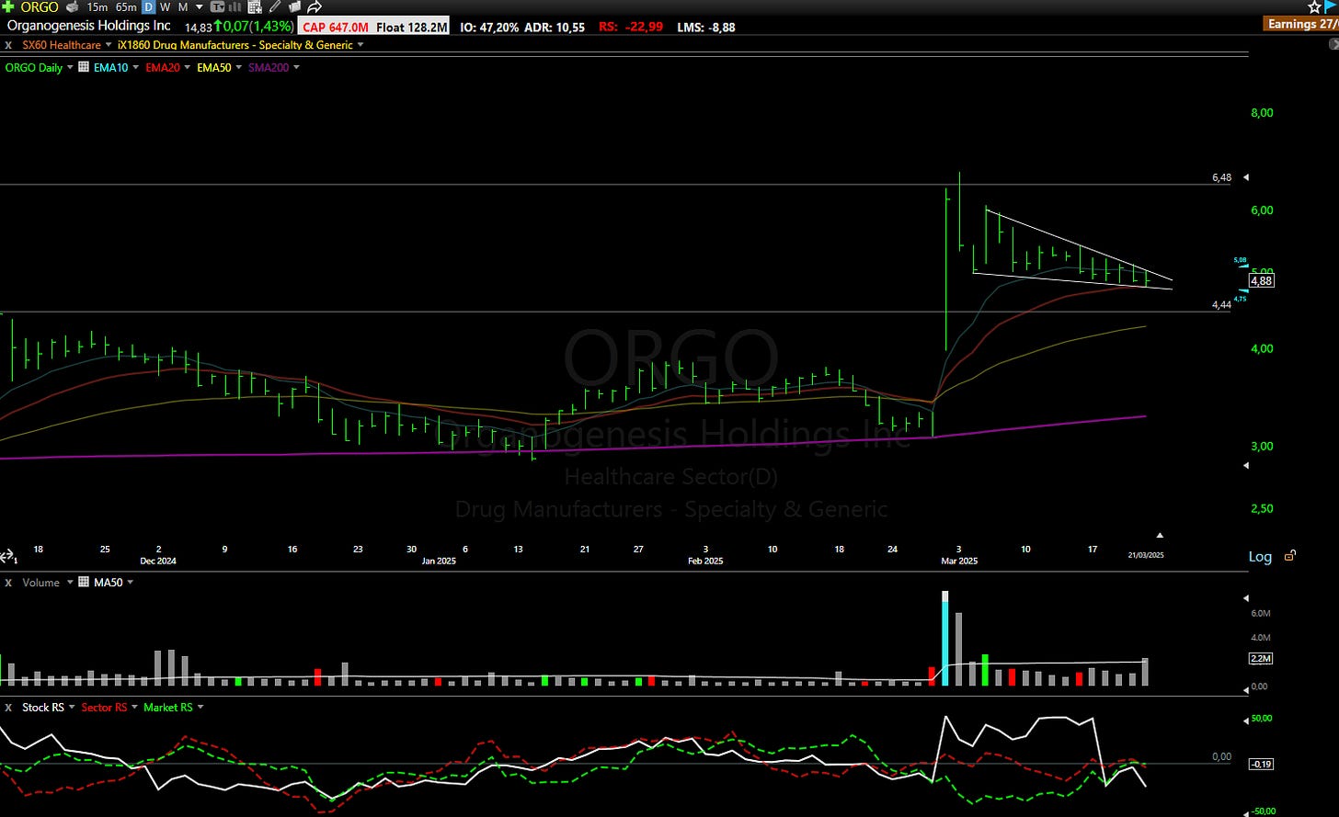The image size is (1339, 817).
Task: Toggle the Log scale setting
Action: [x=1260, y=557]
